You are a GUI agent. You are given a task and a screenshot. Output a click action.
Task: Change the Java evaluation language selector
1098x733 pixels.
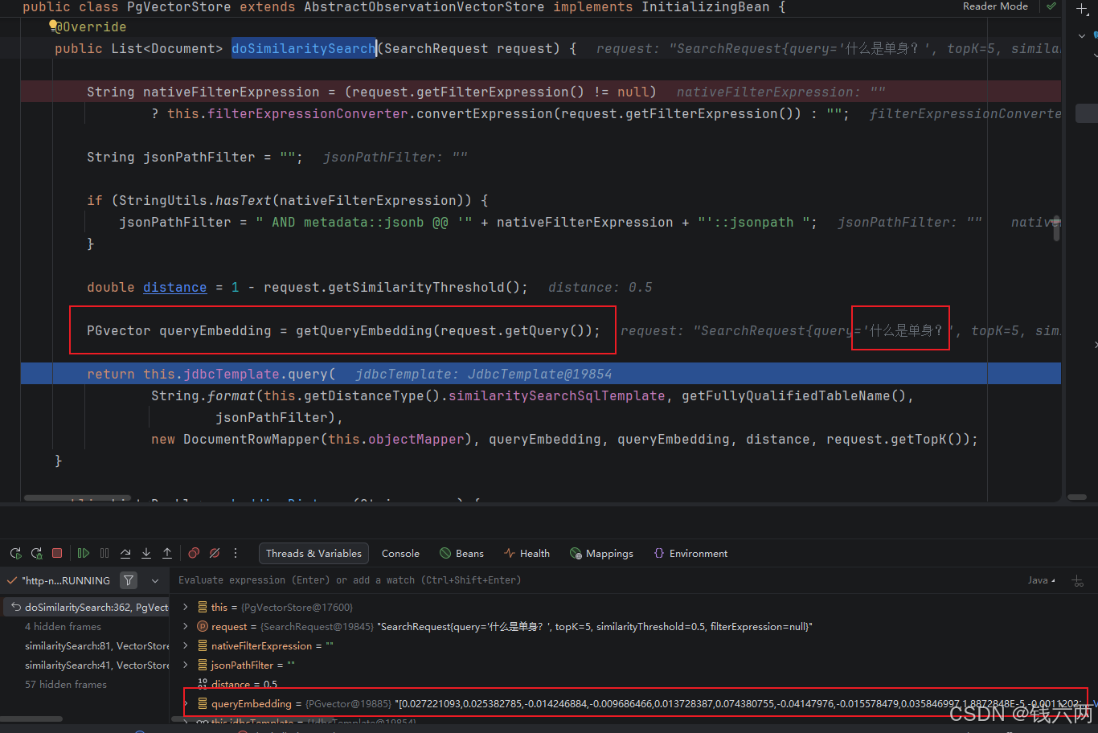tap(1041, 579)
